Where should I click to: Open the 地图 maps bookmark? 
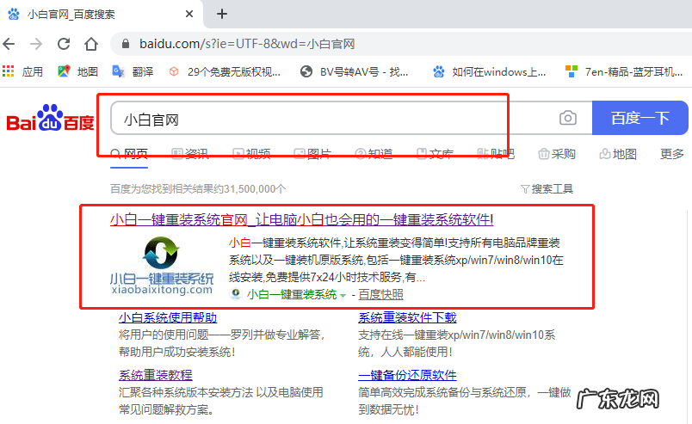(77, 71)
